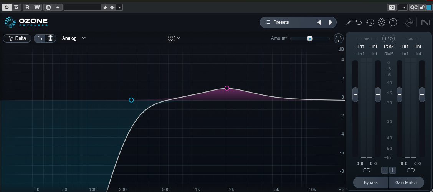
Task: Open the Analog mode dropdown
Action: click(x=74, y=38)
